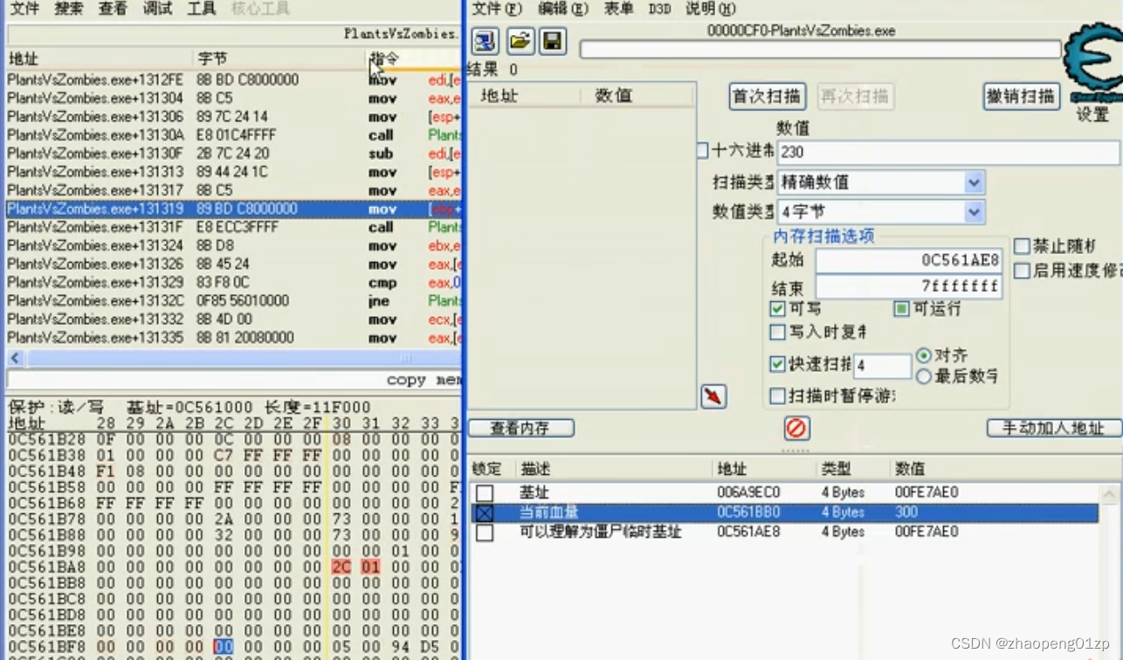Click the 查看内存 button
Viewport: 1123px width, 660px height.
point(520,428)
